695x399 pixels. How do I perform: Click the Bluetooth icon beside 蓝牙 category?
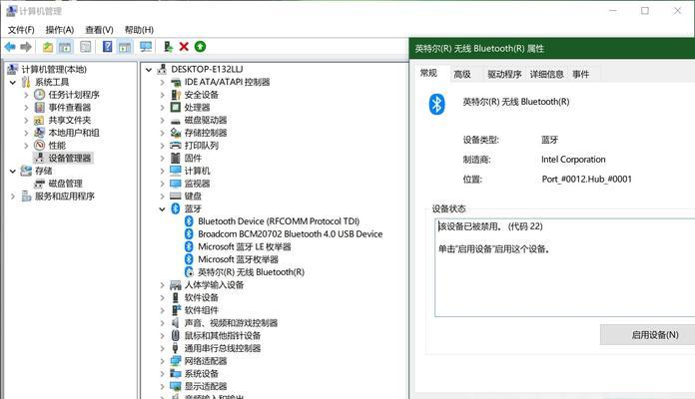click(176, 208)
